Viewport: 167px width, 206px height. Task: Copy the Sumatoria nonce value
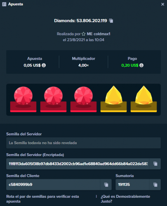(x=155, y=185)
